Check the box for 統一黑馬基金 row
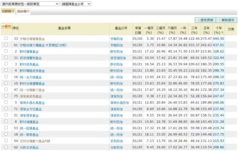The width and height of the screenshot is (239, 151). [x=6, y=135]
